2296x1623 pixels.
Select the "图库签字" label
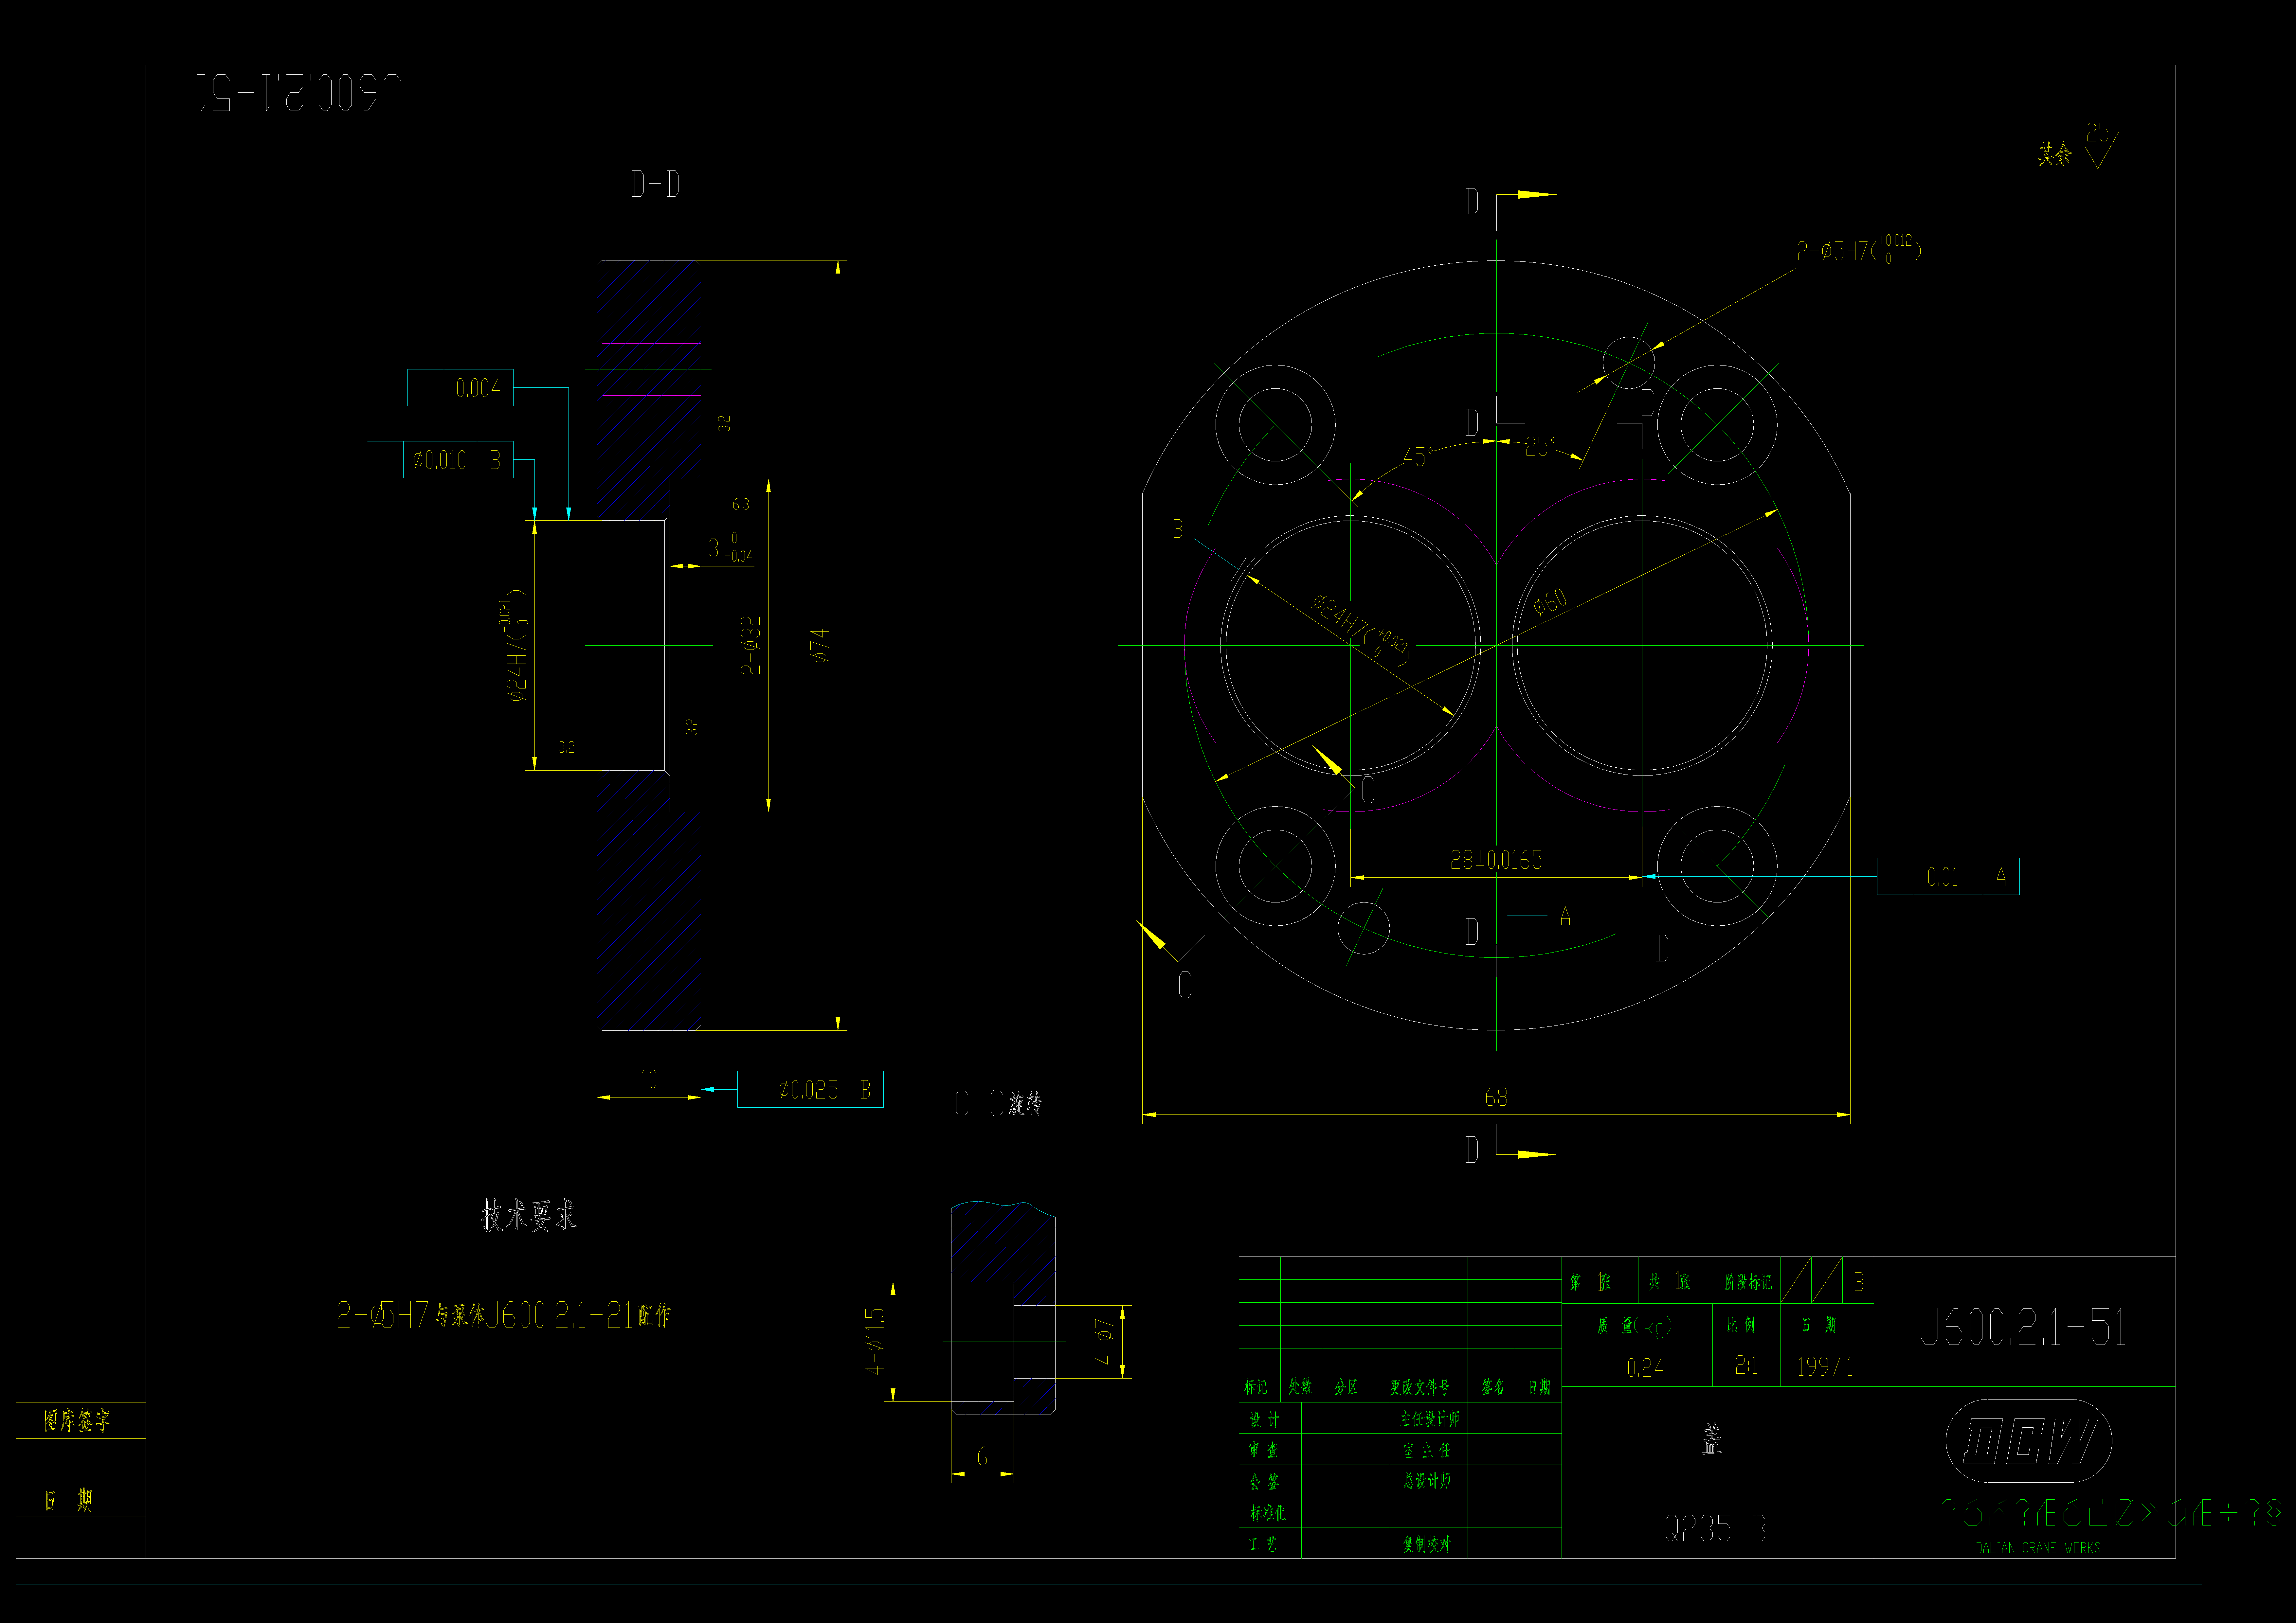[x=77, y=1421]
